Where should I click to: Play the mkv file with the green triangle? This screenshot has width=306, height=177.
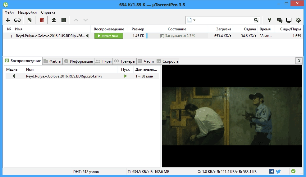(125, 76)
